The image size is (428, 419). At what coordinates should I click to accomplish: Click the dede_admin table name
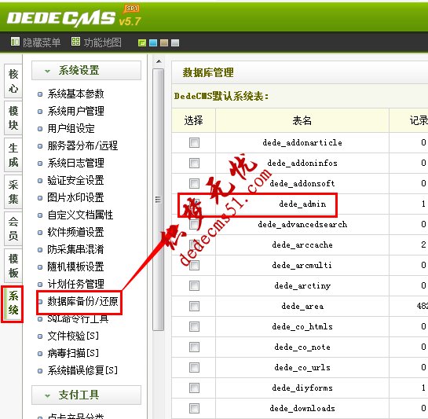[302, 204]
